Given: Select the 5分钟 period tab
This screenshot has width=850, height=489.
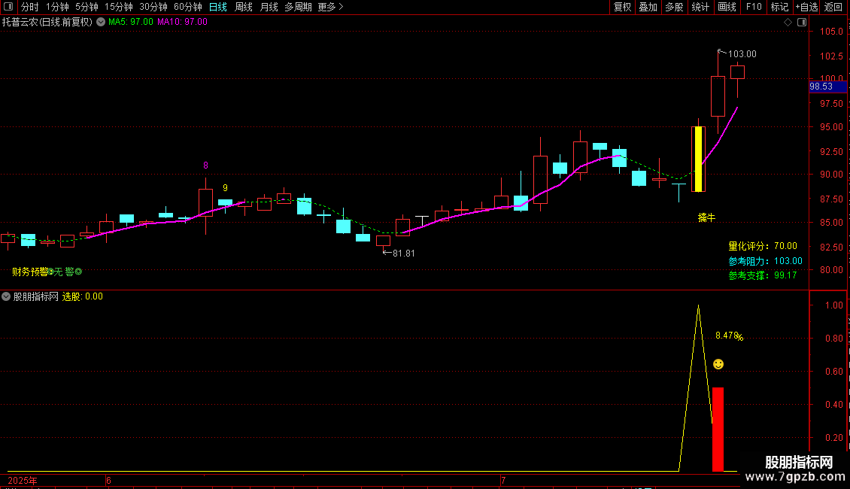Looking at the screenshot, I should tap(87, 7).
